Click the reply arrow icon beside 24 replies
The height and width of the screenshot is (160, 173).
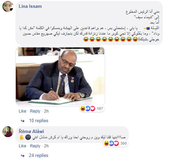pyautogui.click(x=23, y=156)
